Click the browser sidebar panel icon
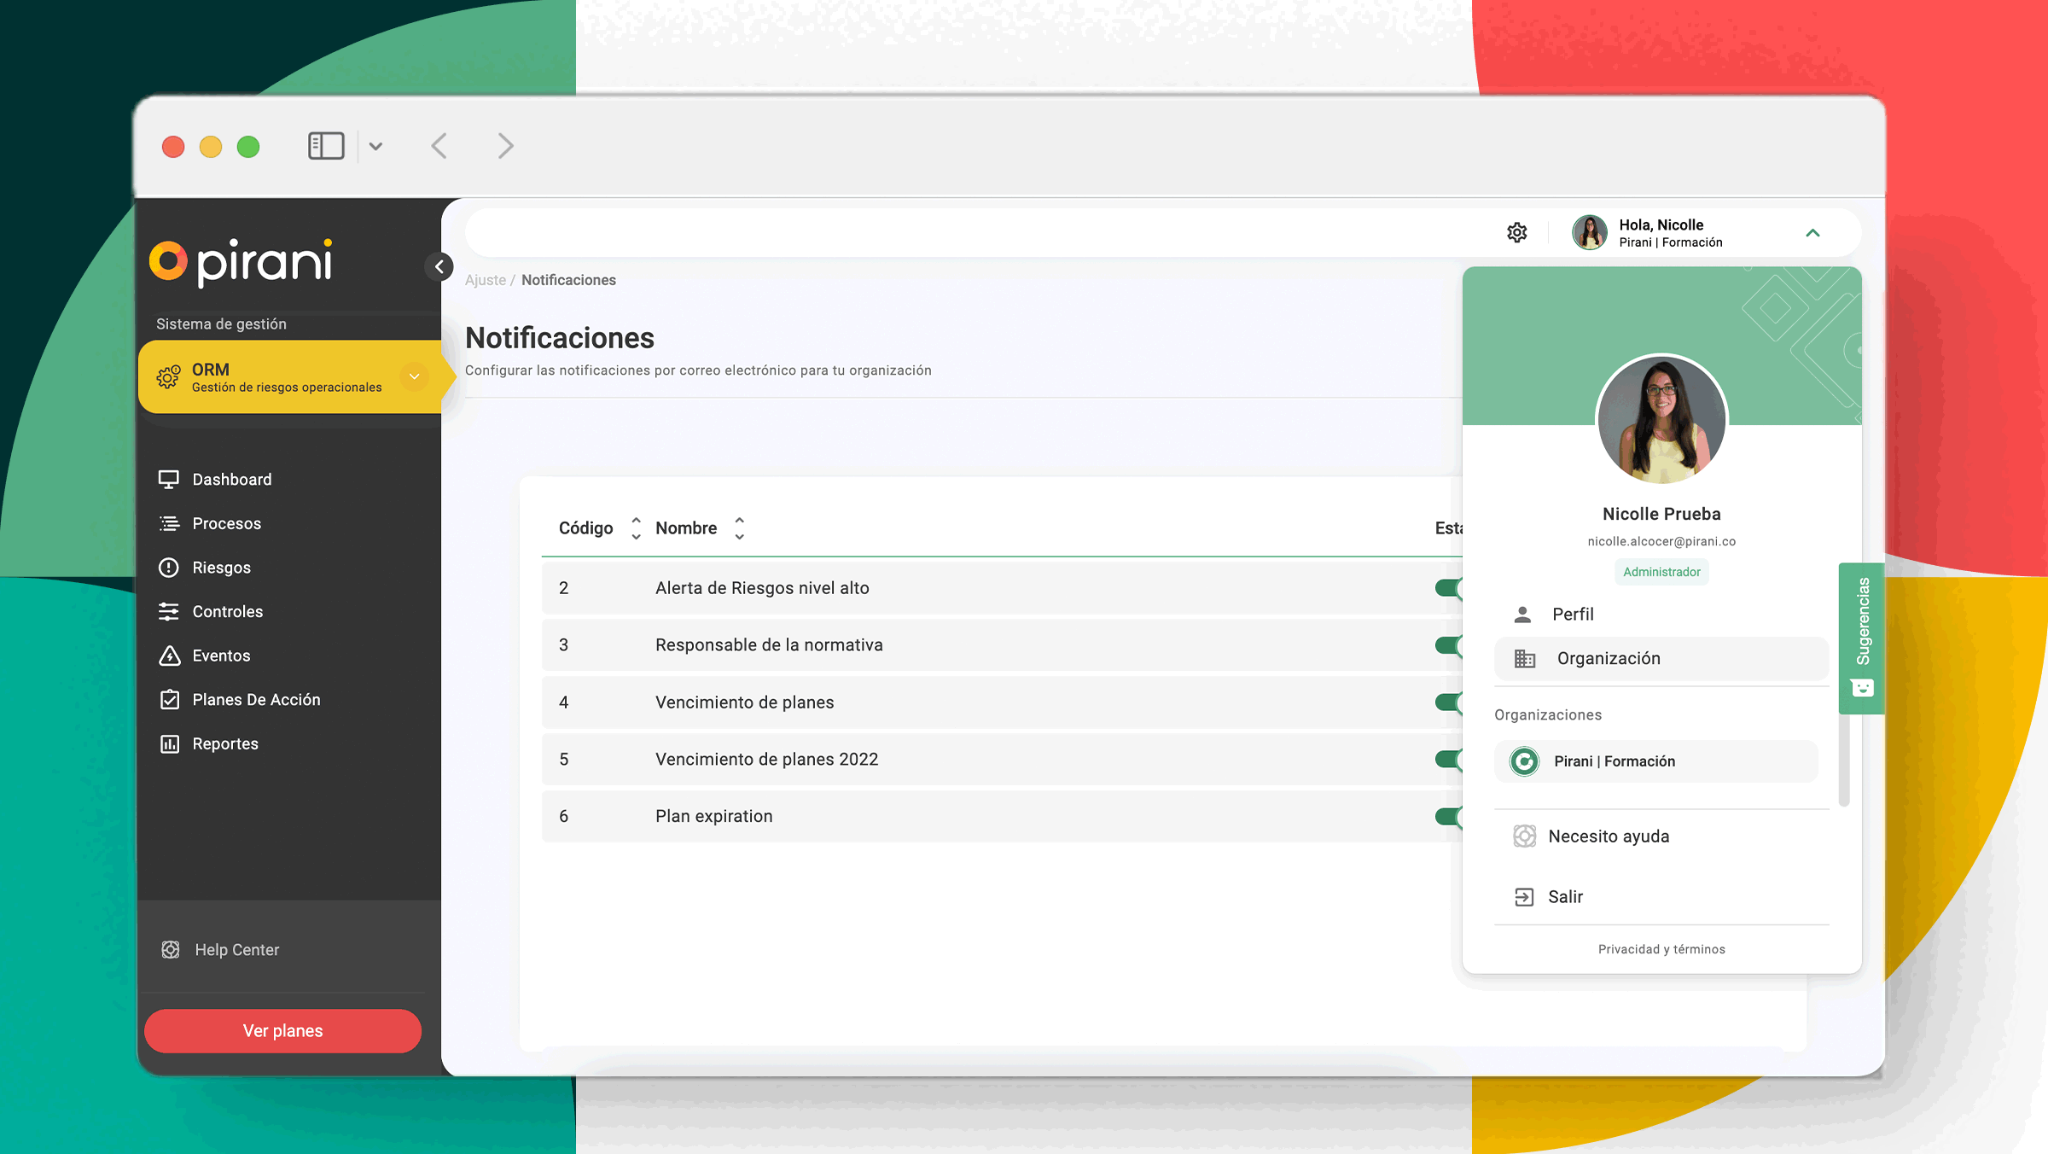The height and width of the screenshot is (1154, 2048). (326, 146)
